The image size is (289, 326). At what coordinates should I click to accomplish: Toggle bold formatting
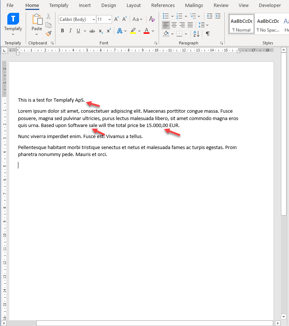pyautogui.click(x=62, y=31)
